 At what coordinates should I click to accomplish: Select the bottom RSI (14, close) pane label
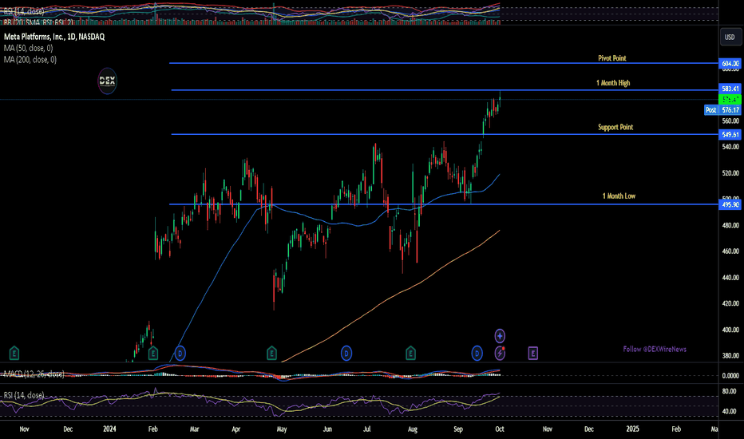pos(24,395)
